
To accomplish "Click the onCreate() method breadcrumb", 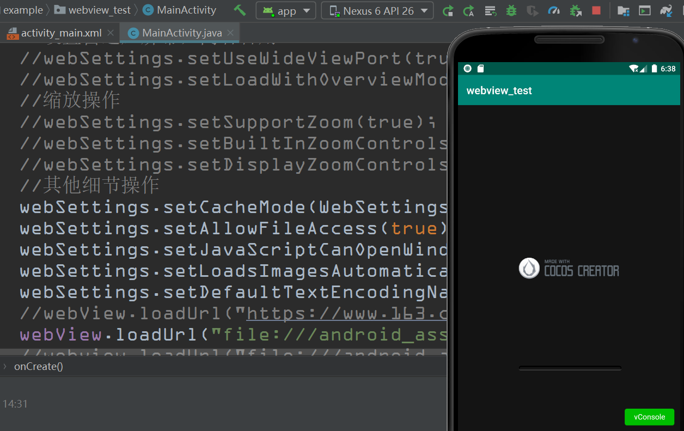I will 38,366.
